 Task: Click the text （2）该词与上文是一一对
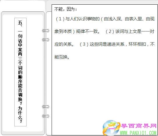(x=130, y=31)
